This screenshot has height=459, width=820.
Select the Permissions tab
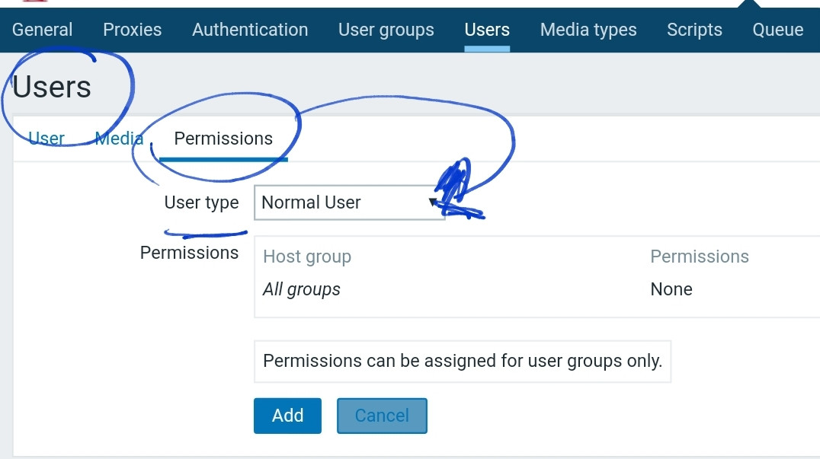223,139
